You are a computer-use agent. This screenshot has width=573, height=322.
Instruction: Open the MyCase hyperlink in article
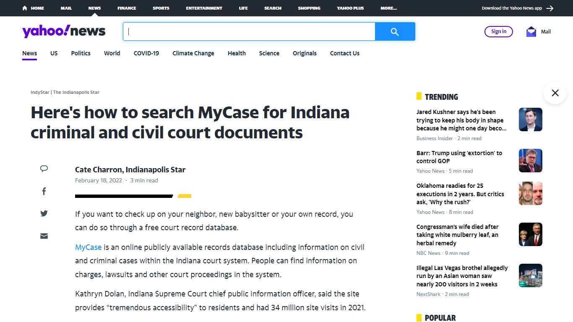point(88,247)
